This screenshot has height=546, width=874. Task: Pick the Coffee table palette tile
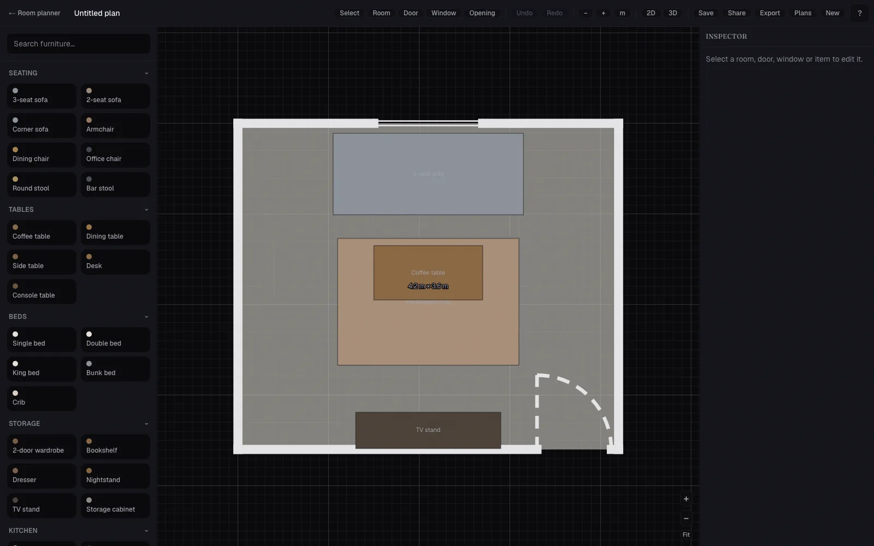point(42,233)
